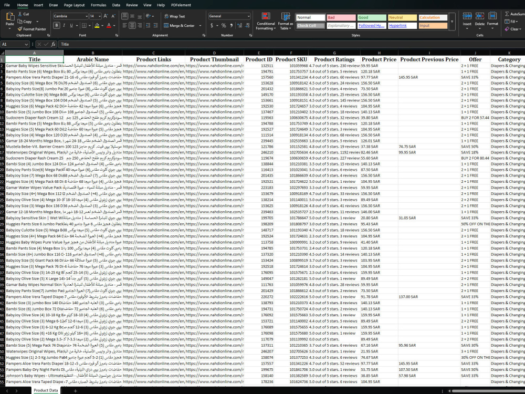Toggle Underline formatting
The height and width of the screenshot is (394, 525).
click(71, 25)
